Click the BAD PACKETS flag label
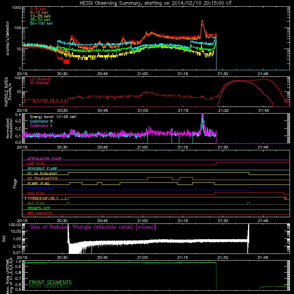294x294 pixels. [x=40, y=213]
